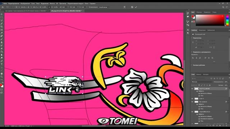
Task: Hide the top selected layer via eye
Action: 192,89
